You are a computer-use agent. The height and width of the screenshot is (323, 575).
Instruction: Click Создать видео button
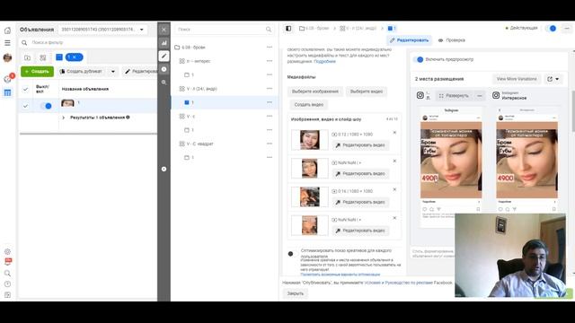(x=309, y=105)
